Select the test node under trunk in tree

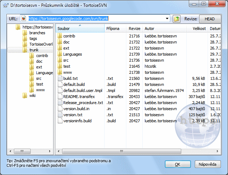(x=40, y=84)
